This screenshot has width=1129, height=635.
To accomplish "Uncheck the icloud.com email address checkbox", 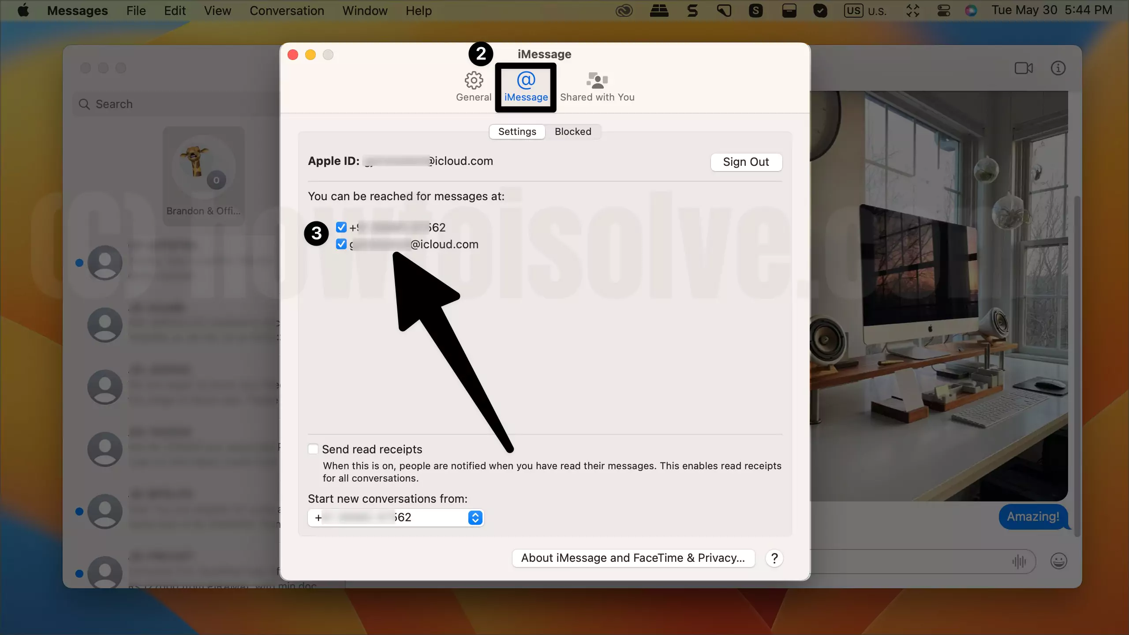I will (341, 244).
